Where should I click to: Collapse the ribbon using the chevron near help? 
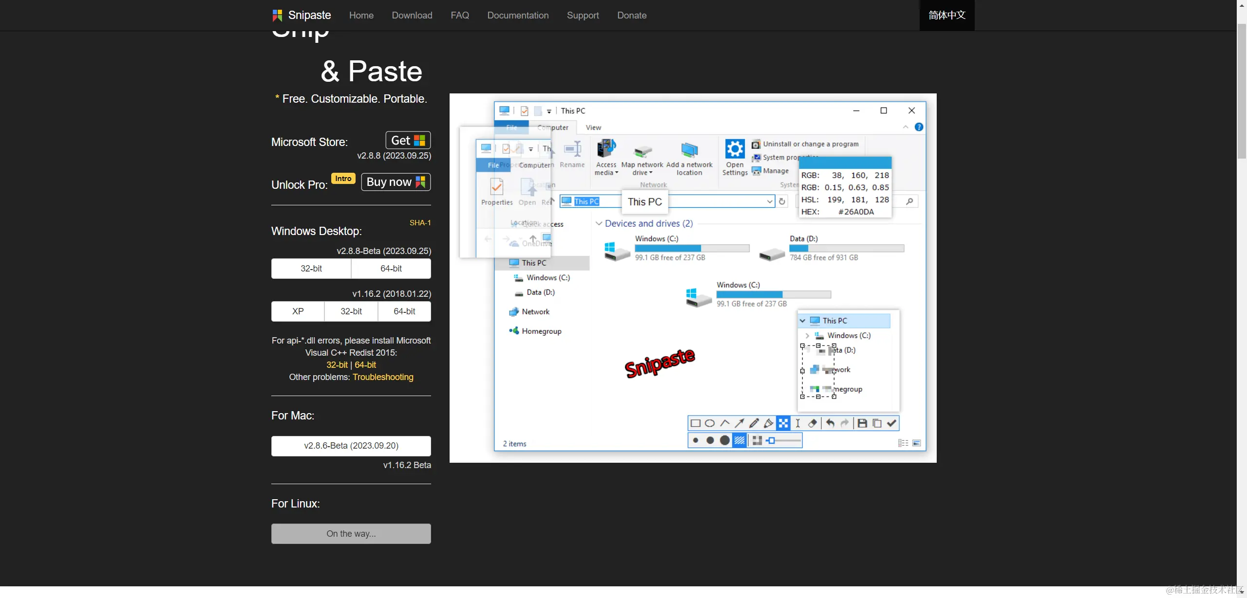pos(906,127)
